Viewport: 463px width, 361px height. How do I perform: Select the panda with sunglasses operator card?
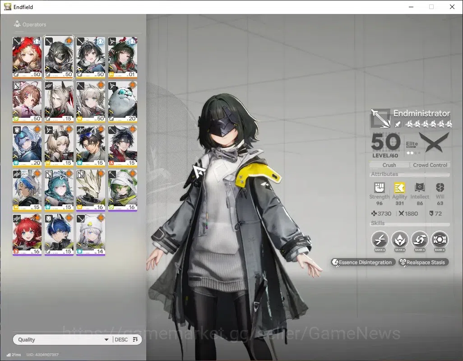(123, 102)
